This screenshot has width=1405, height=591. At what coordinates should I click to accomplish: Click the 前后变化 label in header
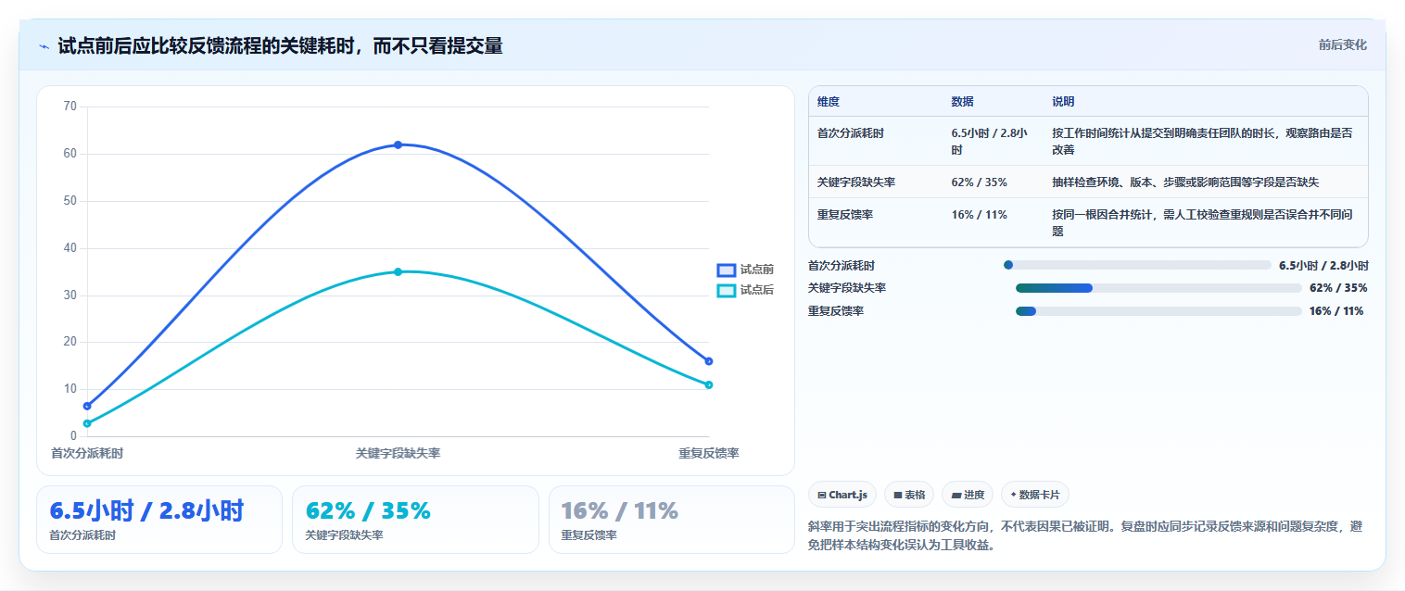1342,44
